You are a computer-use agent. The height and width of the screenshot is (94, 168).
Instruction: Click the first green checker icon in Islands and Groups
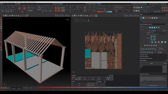[134, 8]
